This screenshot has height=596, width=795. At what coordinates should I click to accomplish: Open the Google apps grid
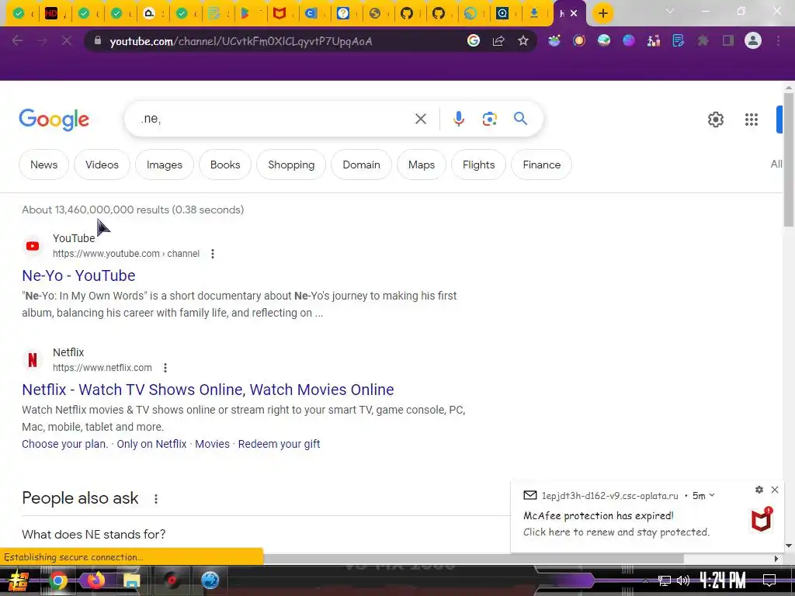[752, 120]
